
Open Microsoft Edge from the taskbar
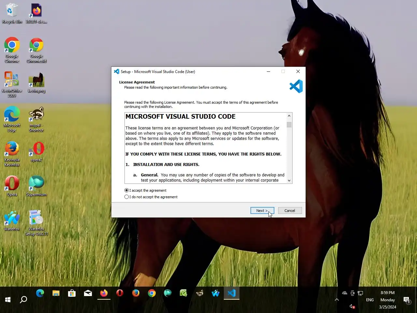point(40,293)
